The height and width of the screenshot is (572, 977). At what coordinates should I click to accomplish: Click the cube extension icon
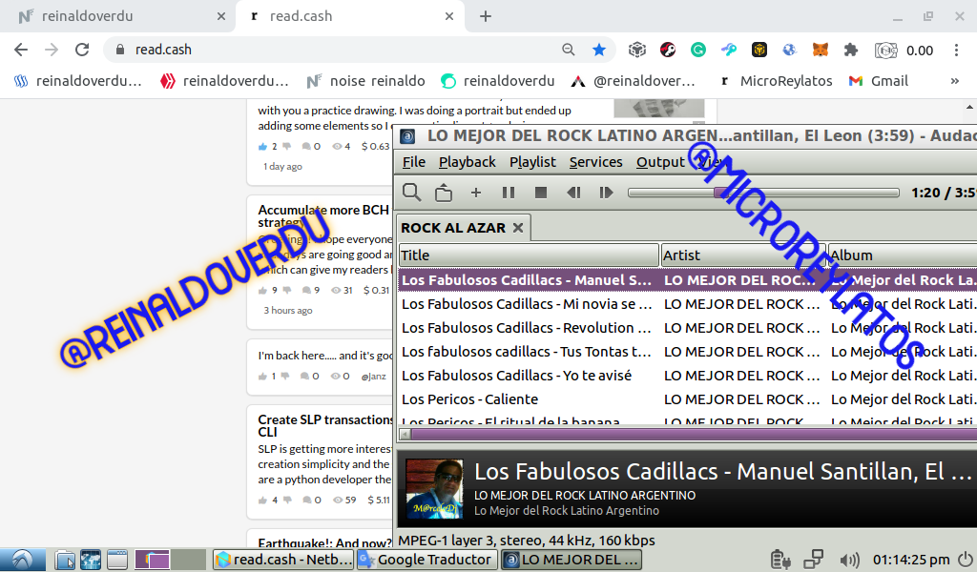[x=636, y=50]
